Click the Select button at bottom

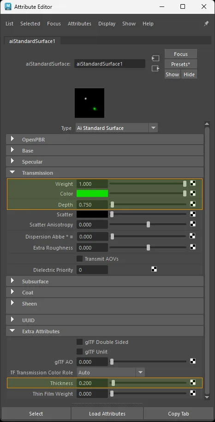(x=36, y=414)
